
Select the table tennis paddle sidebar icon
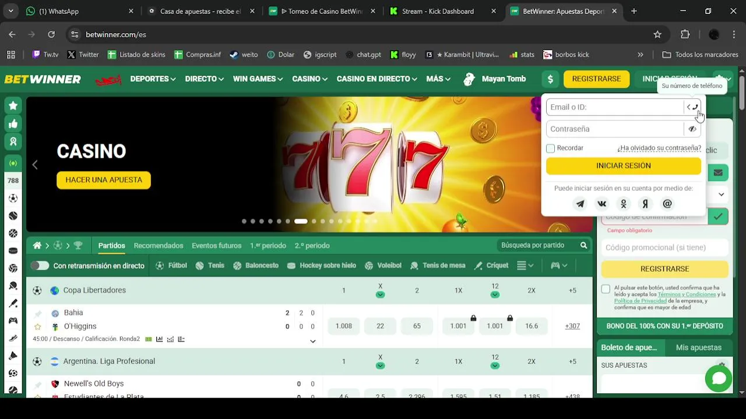13,286
